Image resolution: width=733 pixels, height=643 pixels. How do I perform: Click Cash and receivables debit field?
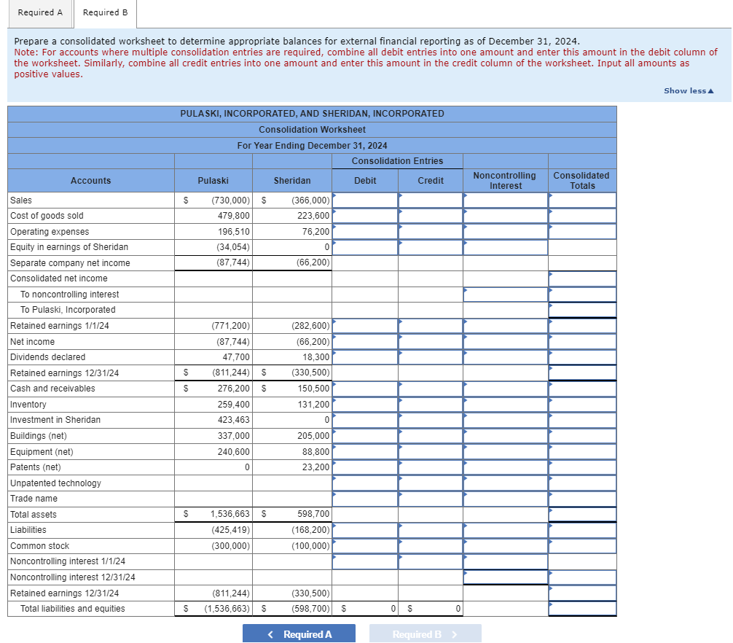coord(365,389)
